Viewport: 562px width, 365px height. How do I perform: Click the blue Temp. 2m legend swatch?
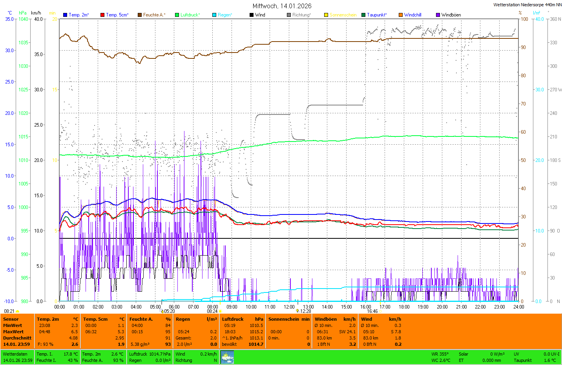(65, 15)
